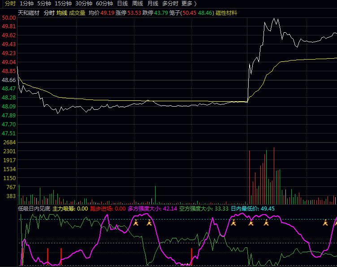337x267 pixels.
Task: Click the 多方强度大小 42.14 label
Action: tap(152, 209)
